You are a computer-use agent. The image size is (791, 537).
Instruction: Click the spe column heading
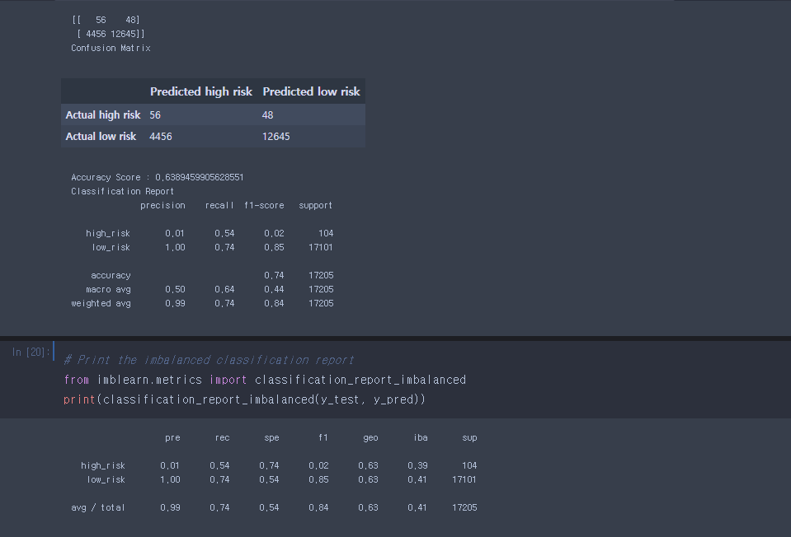tap(272, 438)
